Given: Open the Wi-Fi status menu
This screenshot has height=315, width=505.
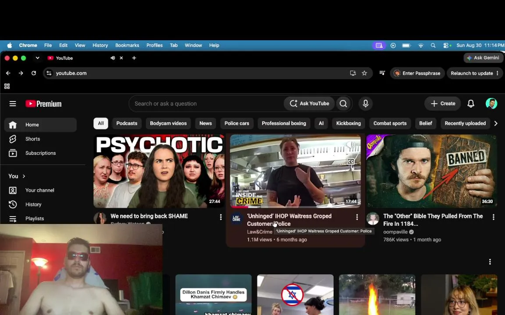Looking at the screenshot, I should tap(421, 45).
